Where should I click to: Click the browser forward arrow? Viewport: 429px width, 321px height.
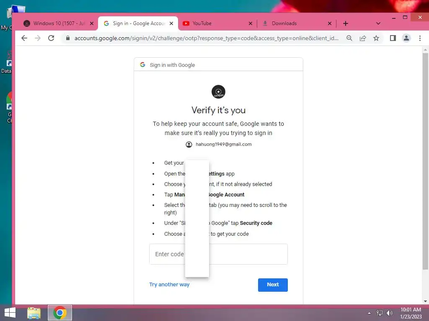tap(38, 38)
